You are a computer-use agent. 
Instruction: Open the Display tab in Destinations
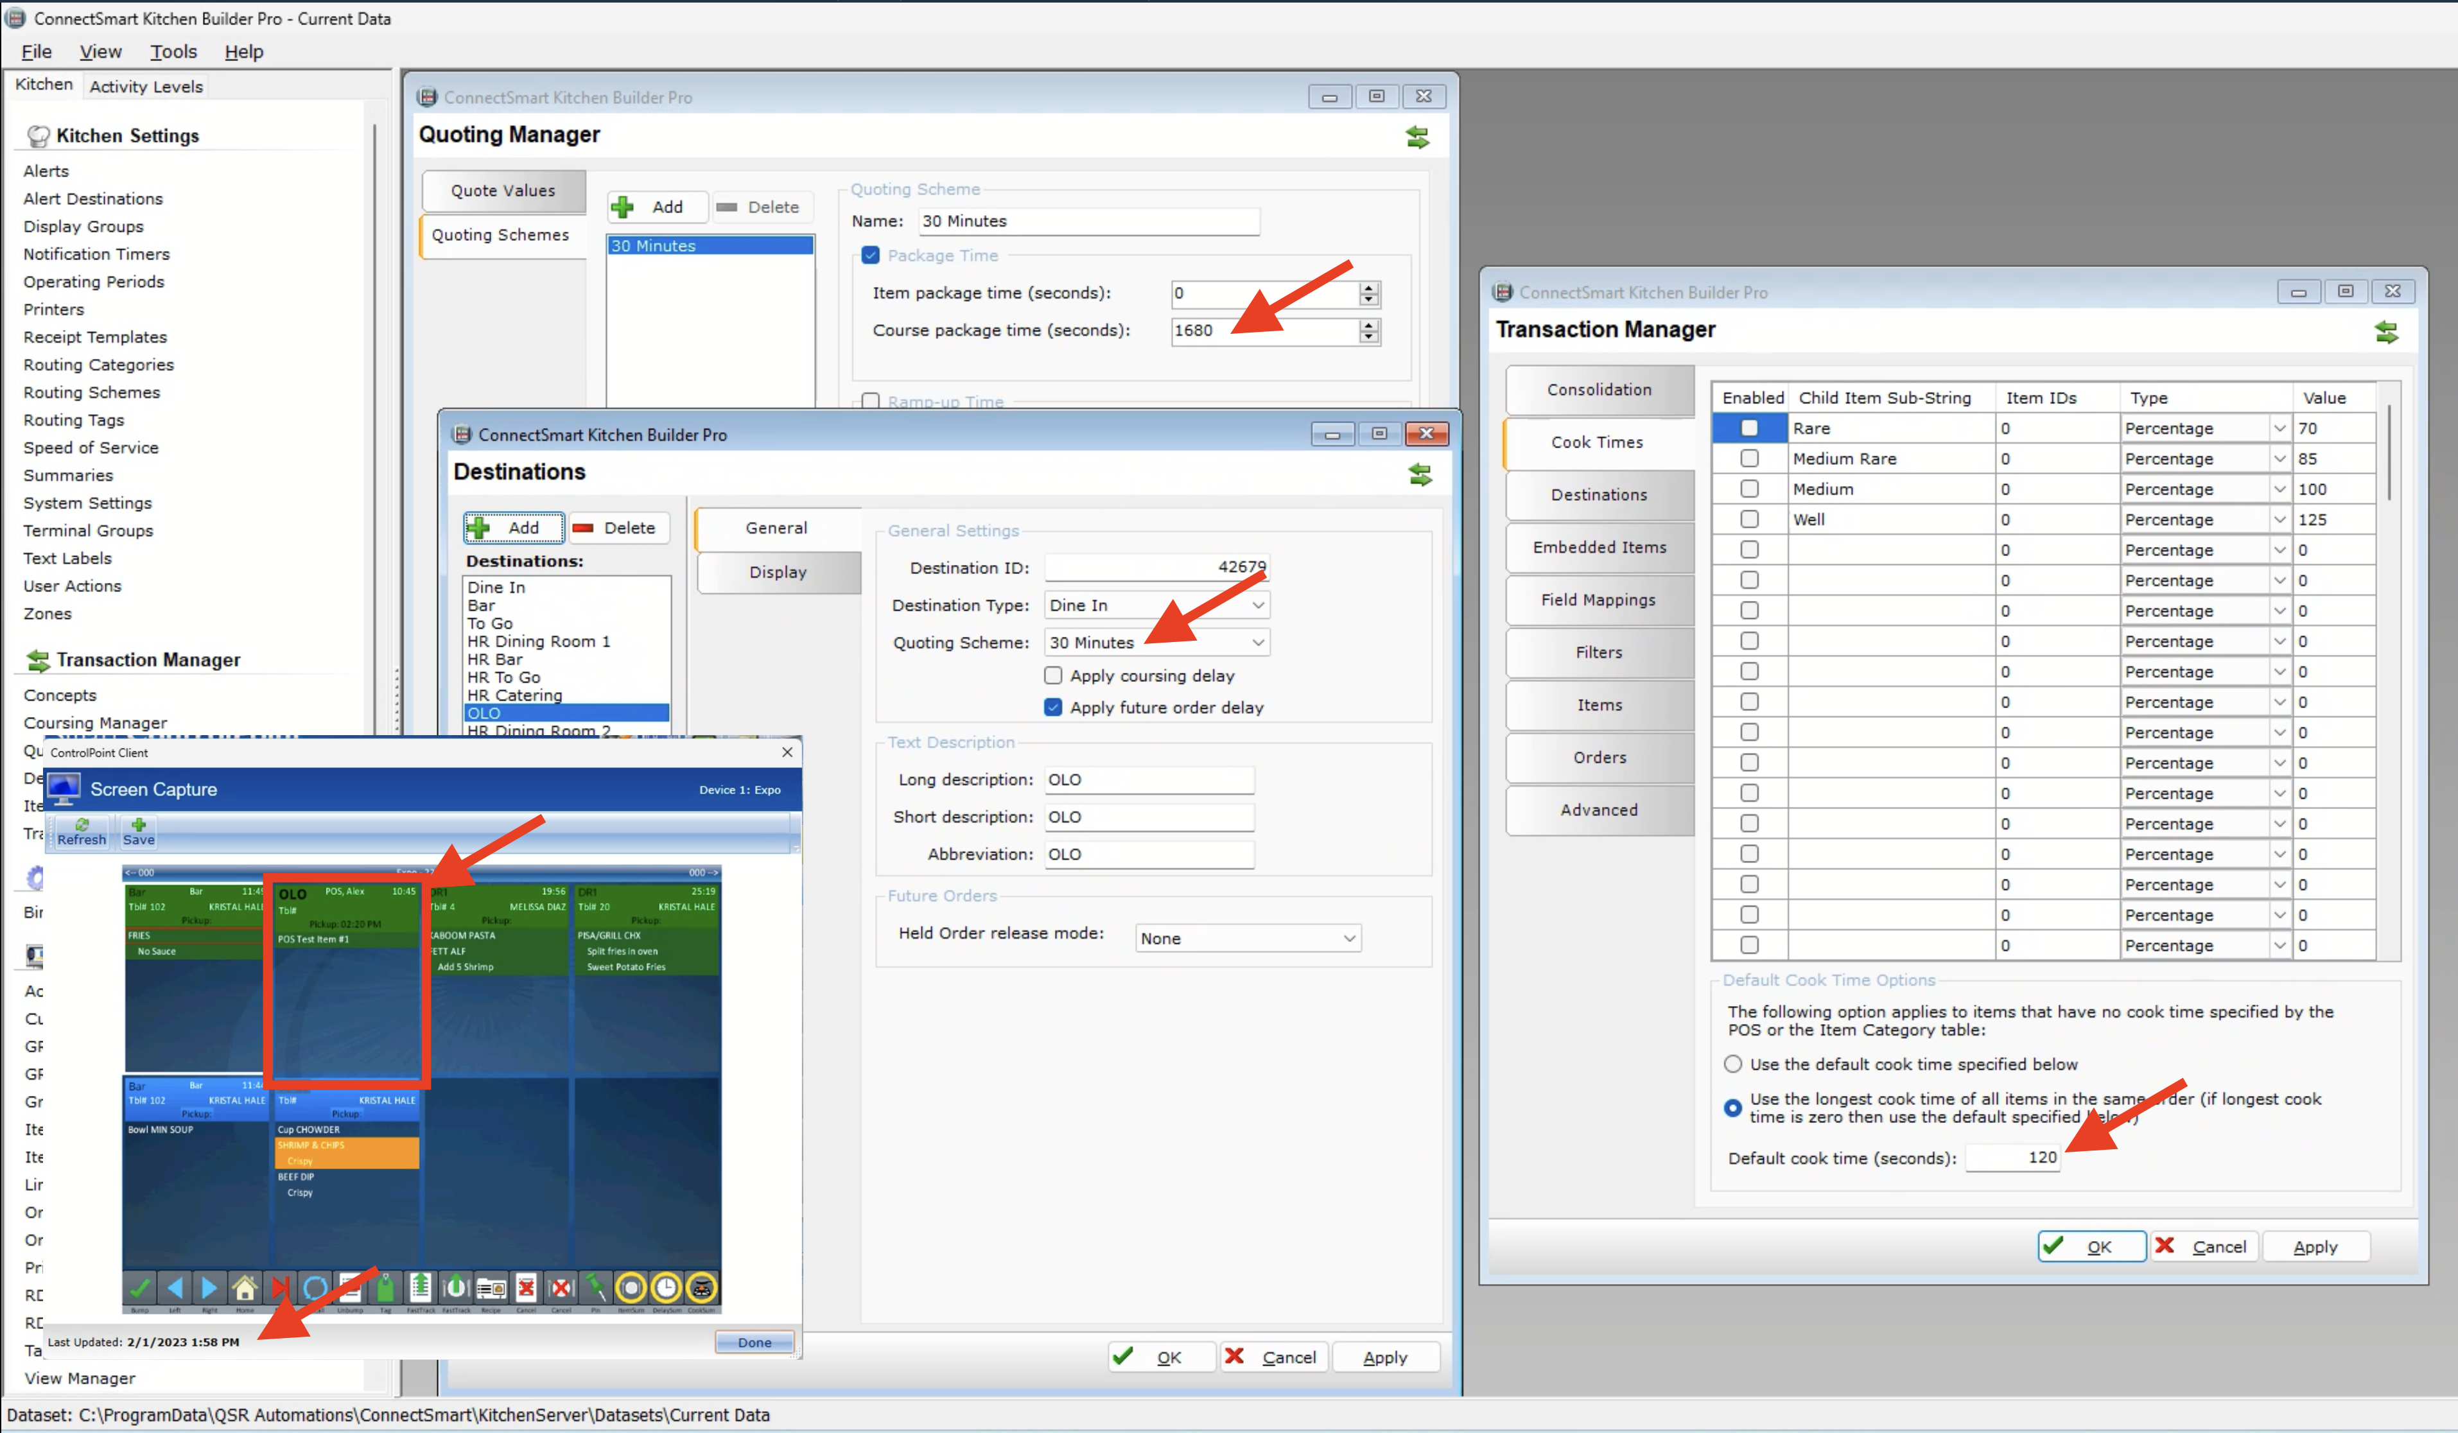coord(778,571)
